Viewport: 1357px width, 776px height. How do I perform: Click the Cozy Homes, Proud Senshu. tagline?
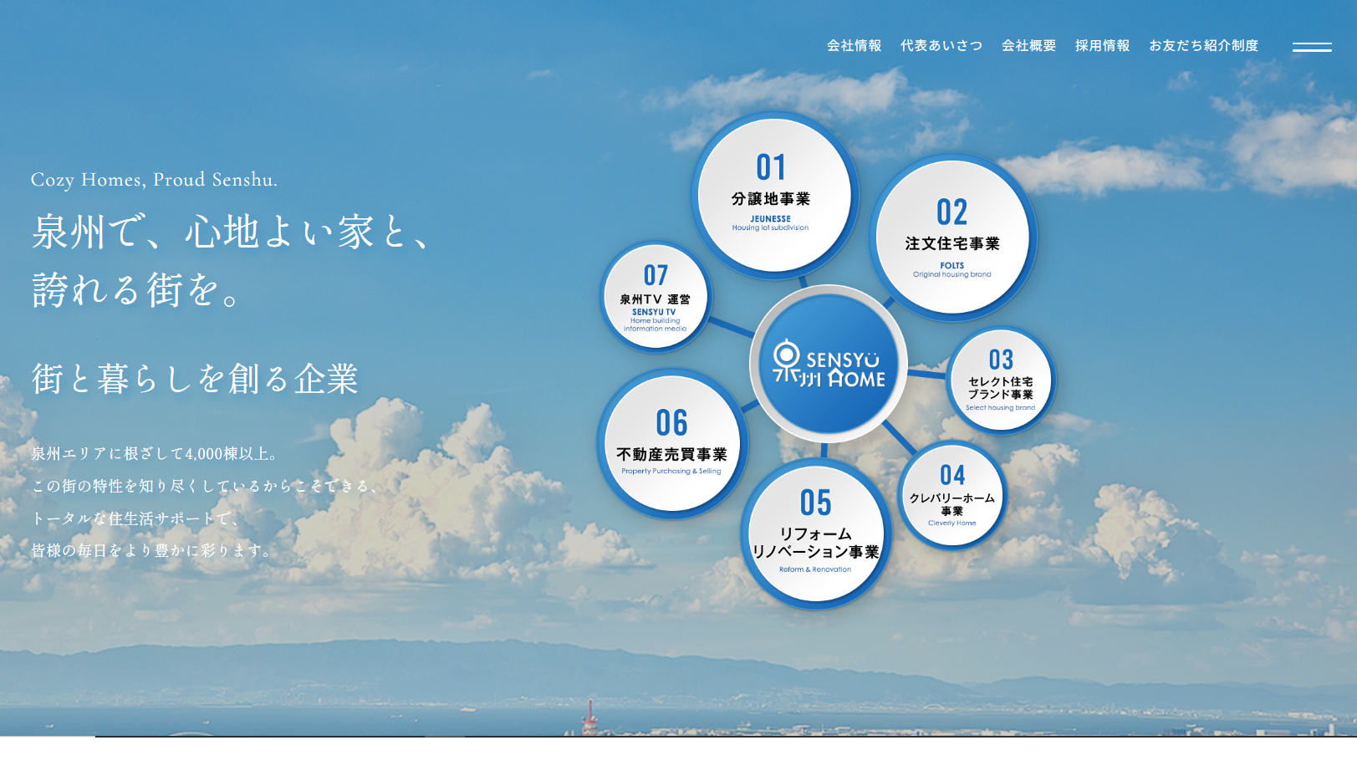154,180
